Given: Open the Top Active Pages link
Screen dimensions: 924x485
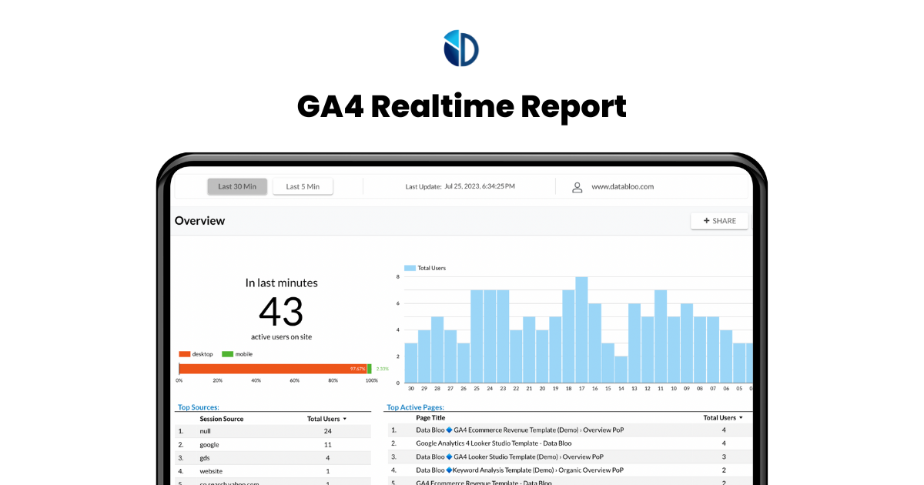Looking at the screenshot, I should pyautogui.click(x=415, y=406).
